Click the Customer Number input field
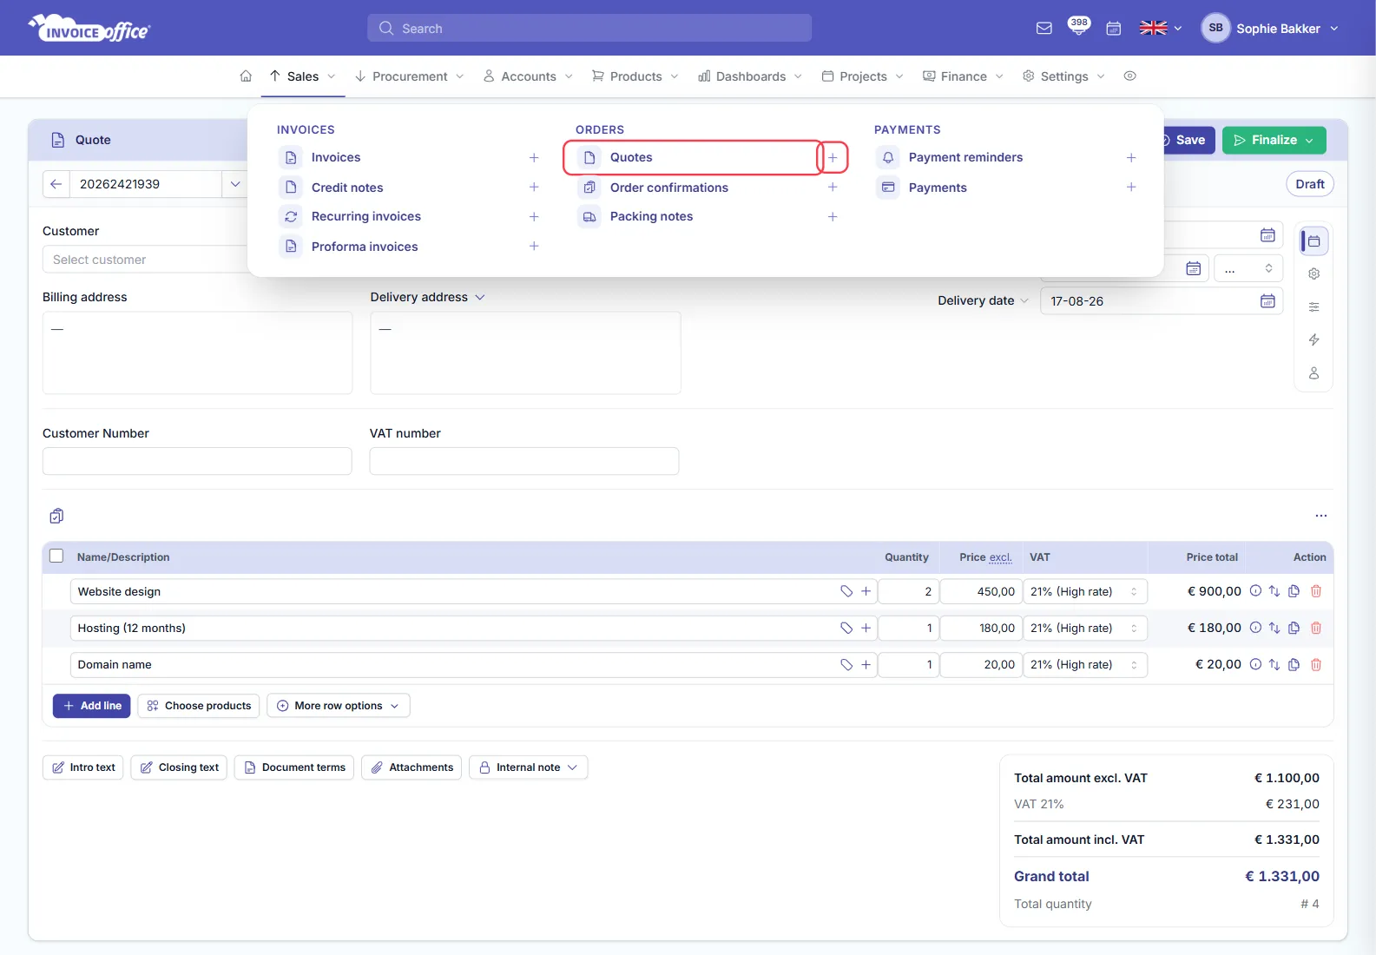Image resolution: width=1376 pixels, height=955 pixels. pyautogui.click(x=197, y=461)
